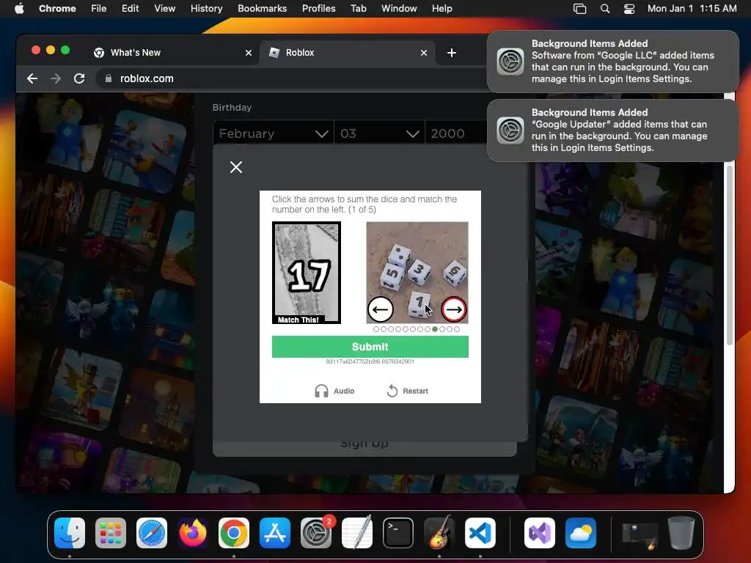Open the Google LLC background items notification
This screenshot has width=751, height=563.
tap(612, 62)
